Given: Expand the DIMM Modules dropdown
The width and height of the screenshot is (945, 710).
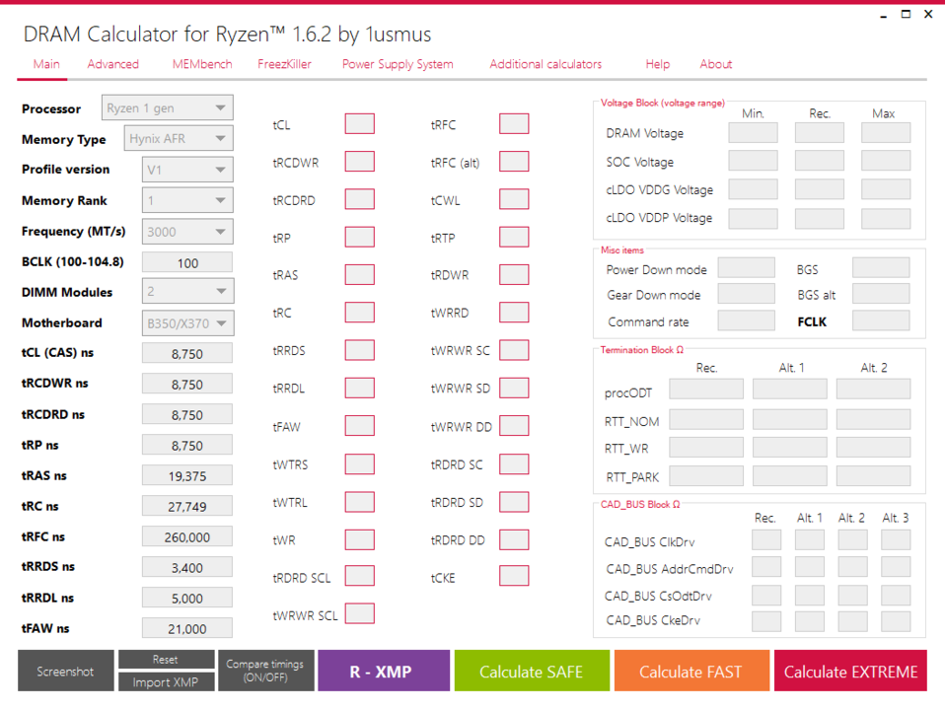Looking at the screenshot, I should pos(187,292).
